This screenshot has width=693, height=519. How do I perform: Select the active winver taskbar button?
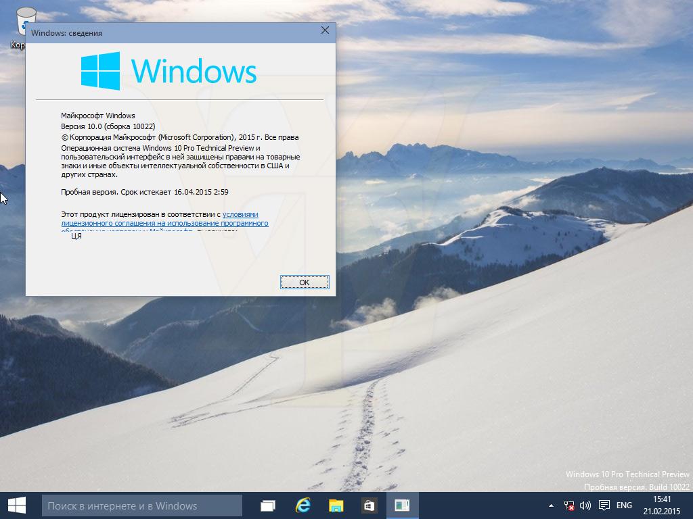click(x=402, y=505)
